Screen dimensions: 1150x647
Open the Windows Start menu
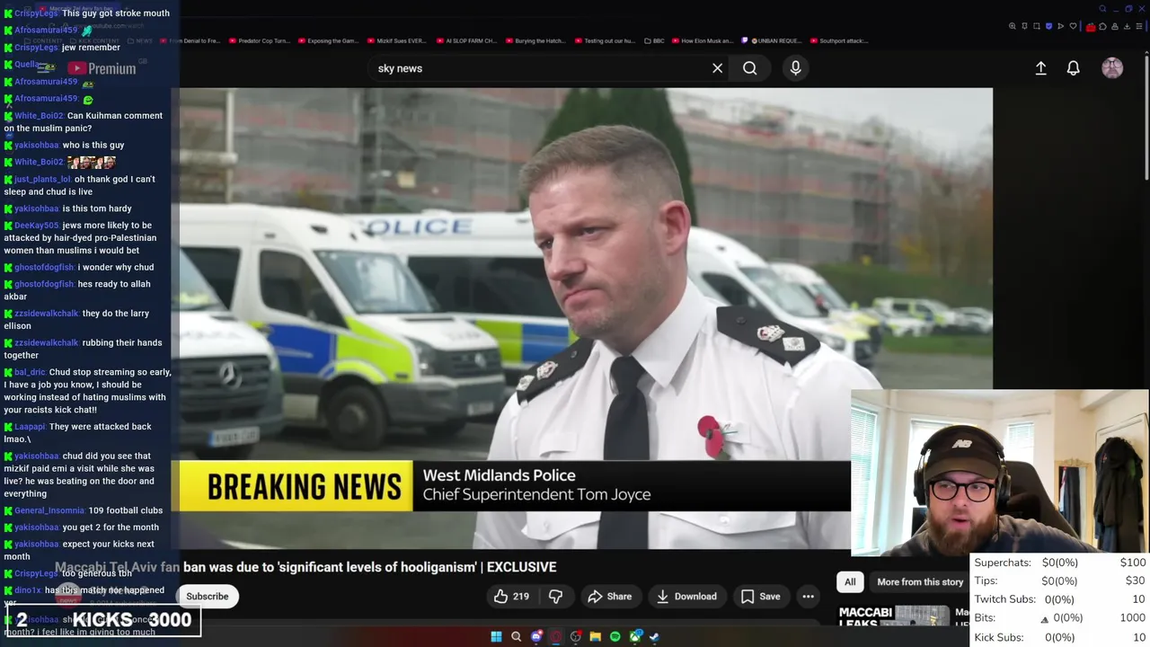(496, 636)
